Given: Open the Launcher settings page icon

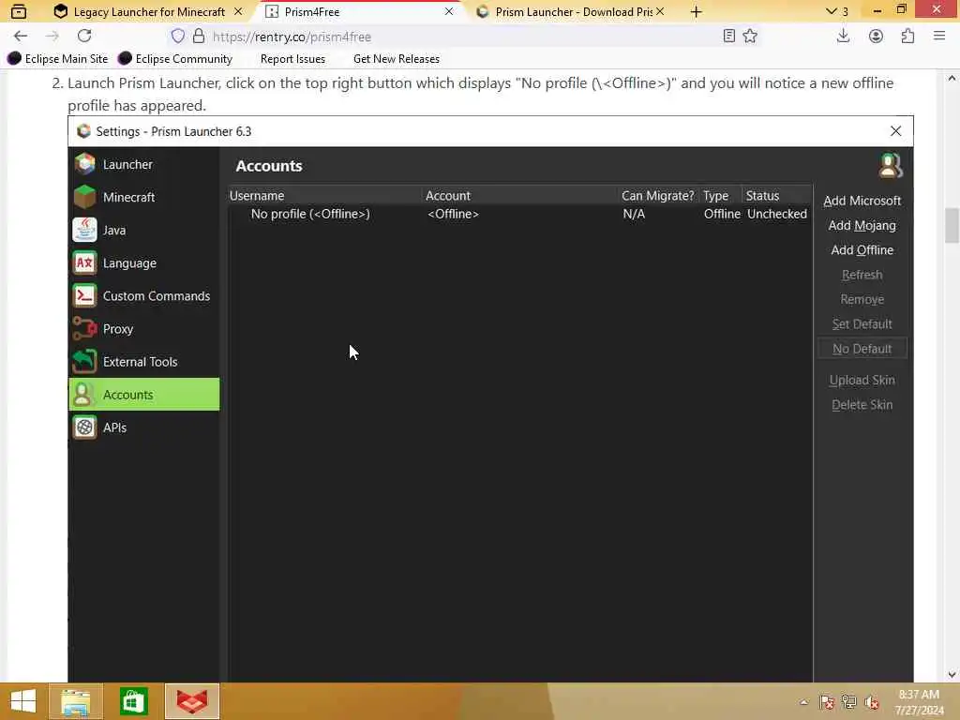Looking at the screenshot, I should coord(84,164).
